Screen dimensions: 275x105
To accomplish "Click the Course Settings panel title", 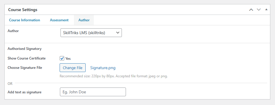I will tap(23, 10).
